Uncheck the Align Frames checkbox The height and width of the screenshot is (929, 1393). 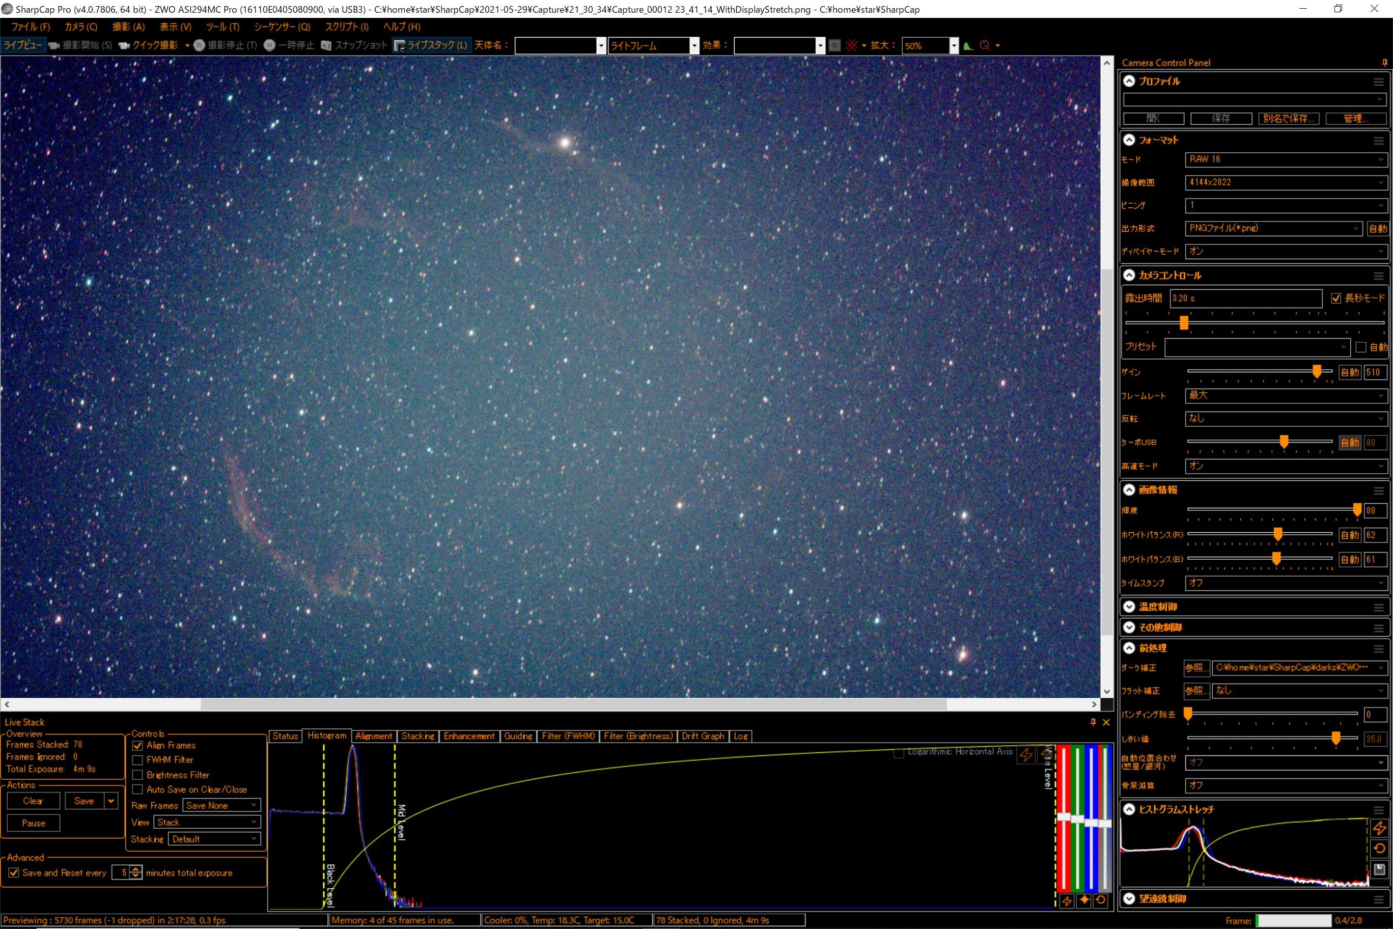(x=137, y=745)
